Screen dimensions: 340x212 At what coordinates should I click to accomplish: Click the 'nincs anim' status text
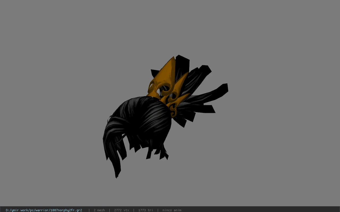pyautogui.click(x=172, y=210)
